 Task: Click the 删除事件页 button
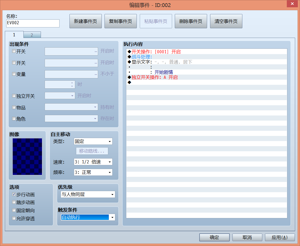pos(191,21)
